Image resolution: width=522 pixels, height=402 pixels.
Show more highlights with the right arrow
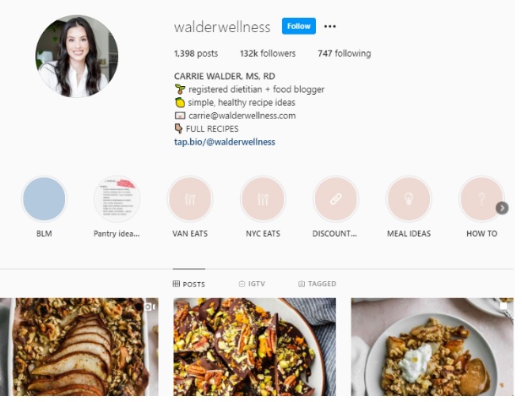(502, 209)
